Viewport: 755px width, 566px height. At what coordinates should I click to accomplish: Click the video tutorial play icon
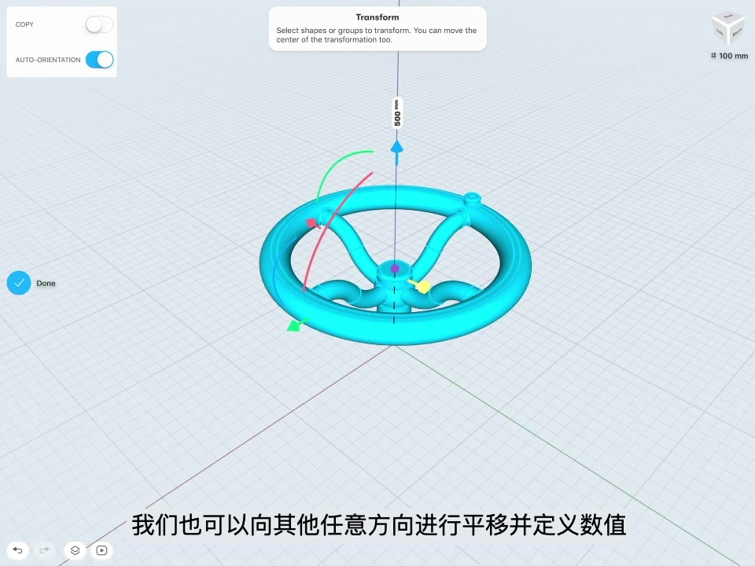[x=101, y=550]
